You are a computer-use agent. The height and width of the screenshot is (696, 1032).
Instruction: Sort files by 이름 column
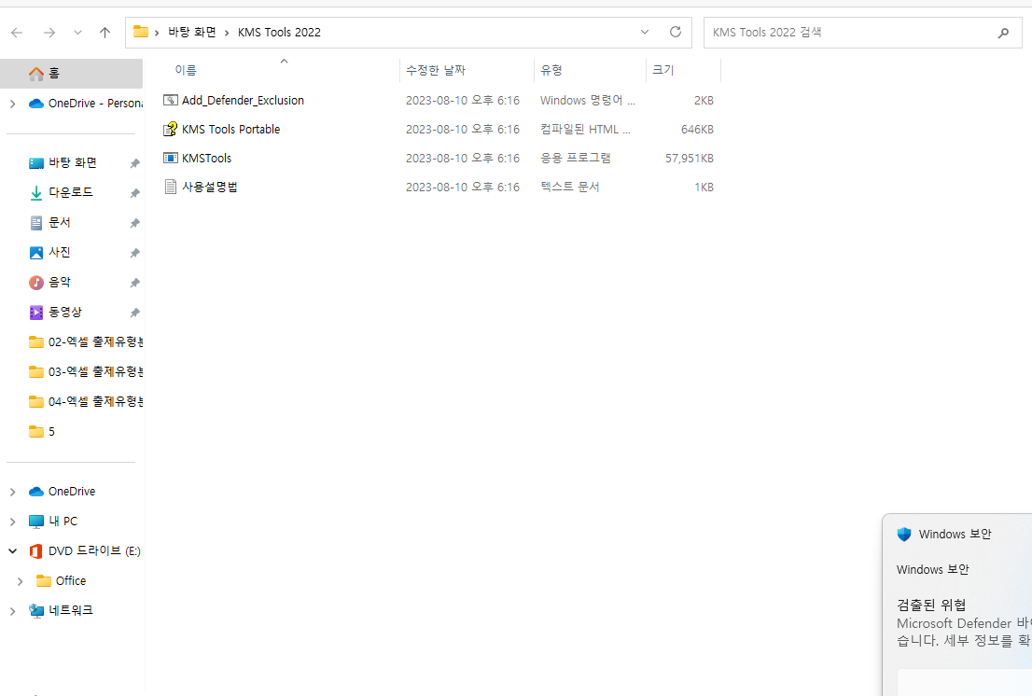coord(186,70)
